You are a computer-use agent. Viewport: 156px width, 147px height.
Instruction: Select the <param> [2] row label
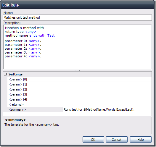coord(35,89)
